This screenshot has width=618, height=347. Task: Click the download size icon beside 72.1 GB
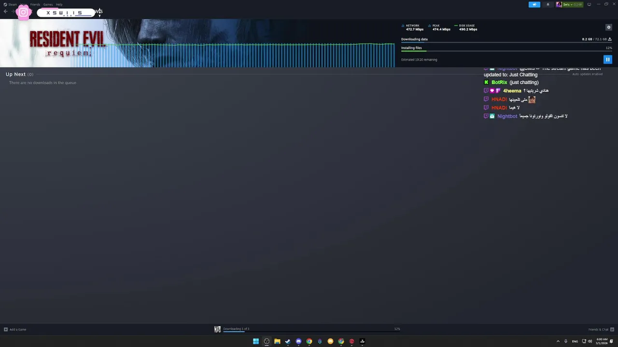(610, 39)
